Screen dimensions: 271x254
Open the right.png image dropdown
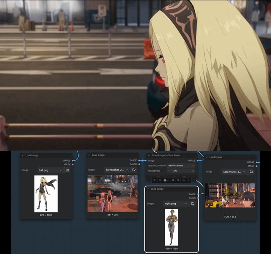(176, 204)
